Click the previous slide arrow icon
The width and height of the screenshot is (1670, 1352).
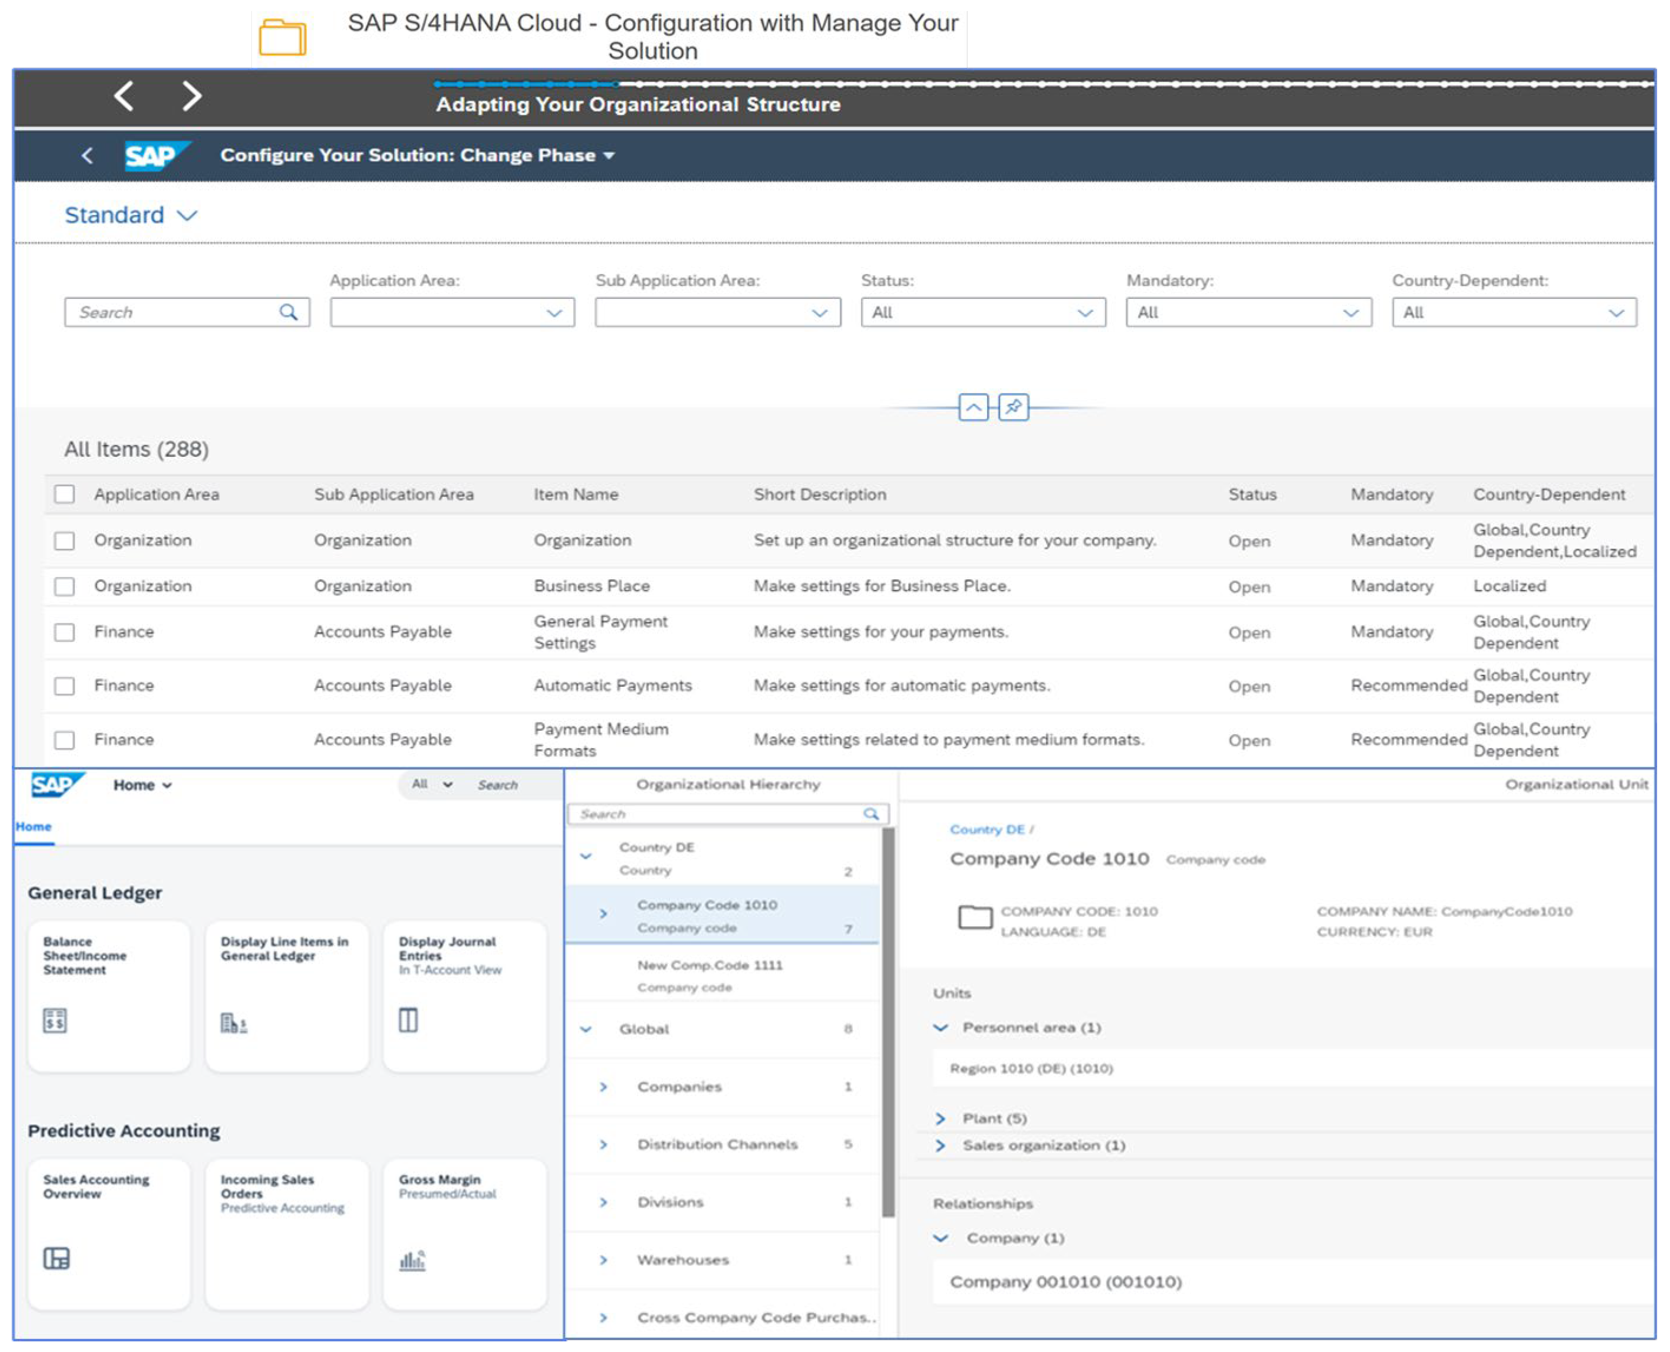tap(124, 96)
